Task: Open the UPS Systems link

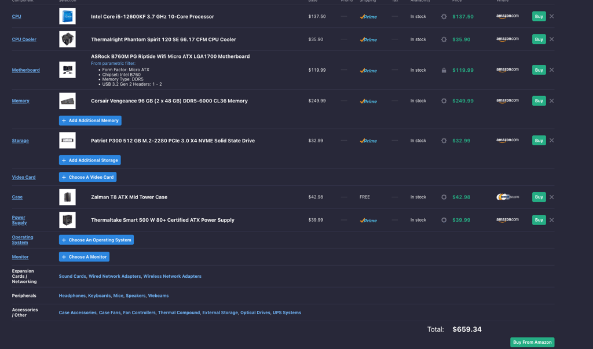Action: pyautogui.click(x=287, y=313)
